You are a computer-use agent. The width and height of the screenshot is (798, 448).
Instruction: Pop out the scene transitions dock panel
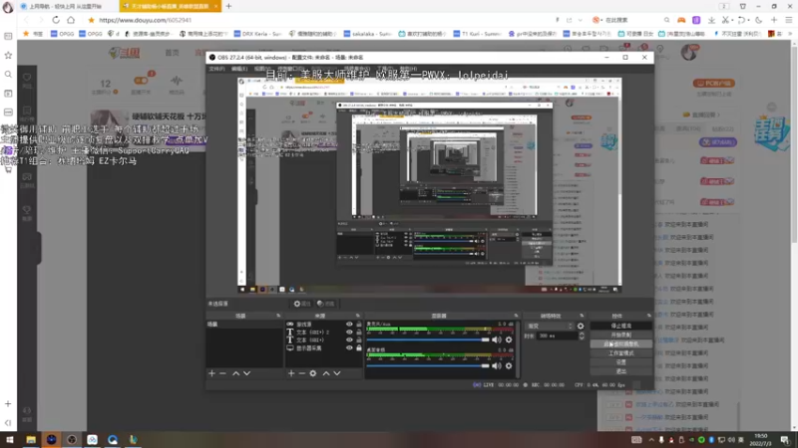click(582, 316)
